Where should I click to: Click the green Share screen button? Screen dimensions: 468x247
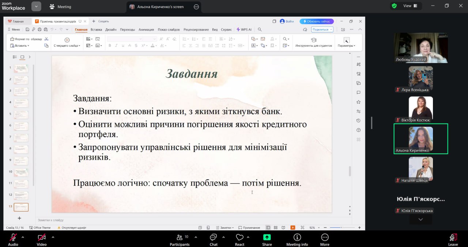[x=267, y=237]
